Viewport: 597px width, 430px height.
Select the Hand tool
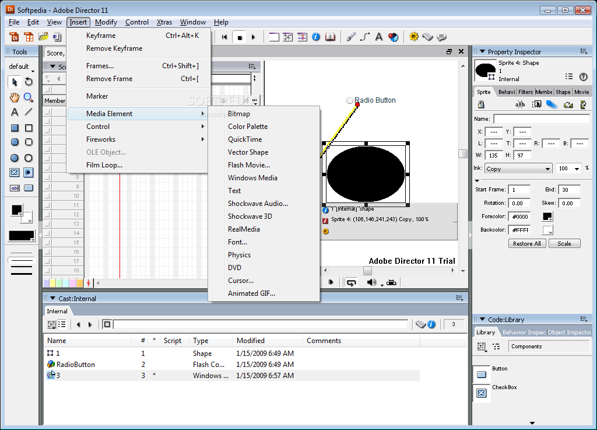tap(15, 97)
